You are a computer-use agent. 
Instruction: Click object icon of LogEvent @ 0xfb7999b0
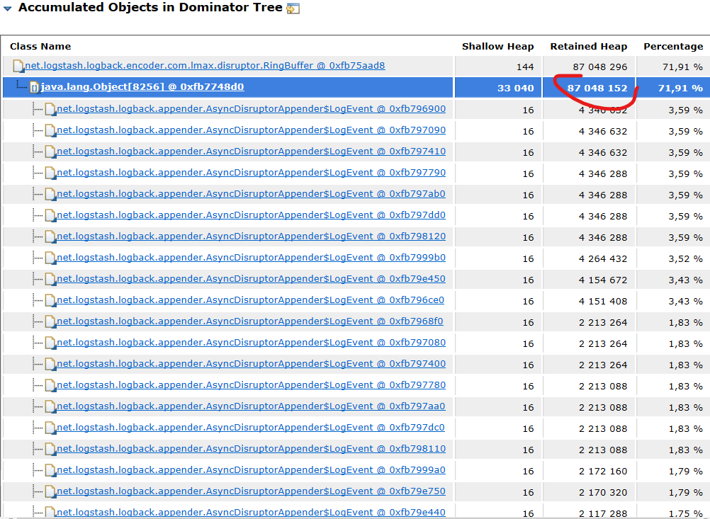[50, 258]
